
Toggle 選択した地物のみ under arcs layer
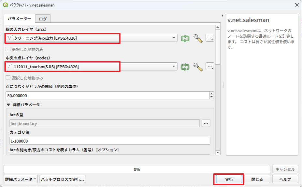point(8,50)
